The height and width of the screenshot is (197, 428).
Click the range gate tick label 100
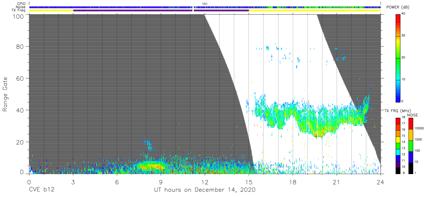point(18,16)
